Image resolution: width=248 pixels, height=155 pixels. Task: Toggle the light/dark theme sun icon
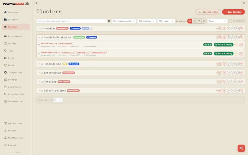(x=244, y=3)
